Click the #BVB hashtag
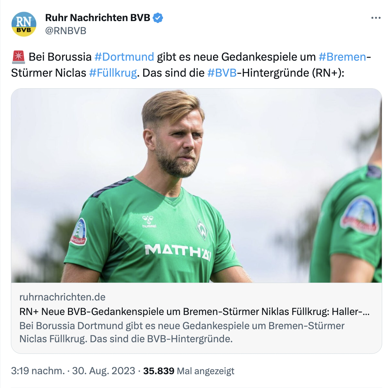This screenshot has width=392, height=388. pos(221,73)
